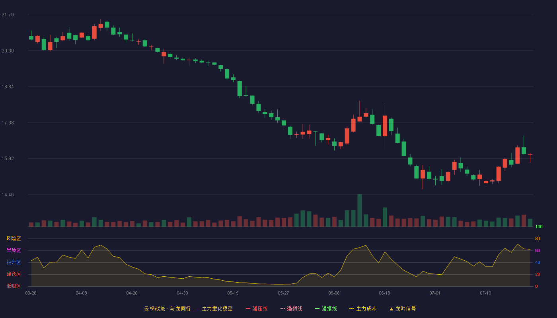Click the magenta 60 indicator axis value
The image size is (557, 318).
coord(538,250)
